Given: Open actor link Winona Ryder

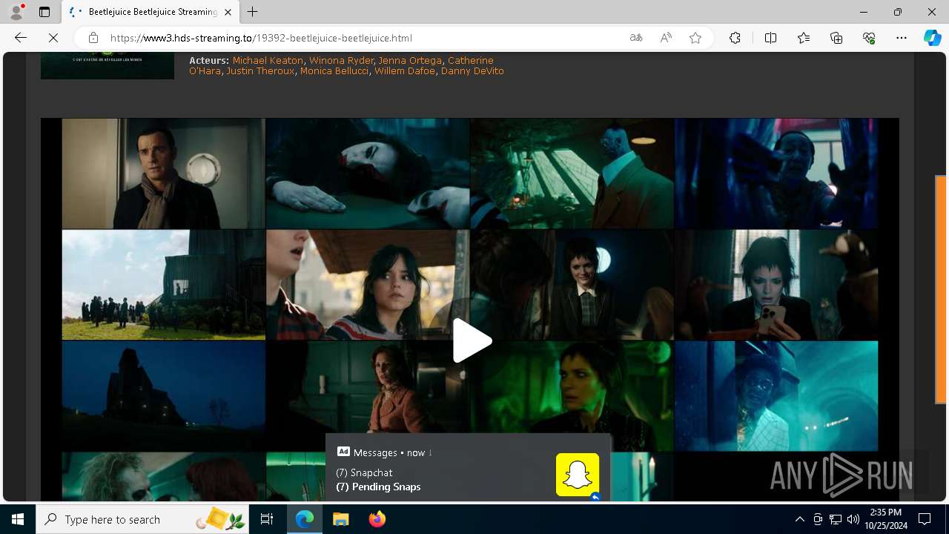Looking at the screenshot, I should pyautogui.click(x=341, y=60).
